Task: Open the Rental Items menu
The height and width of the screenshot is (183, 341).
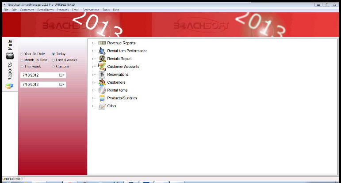Action: [x=46, y=10]
